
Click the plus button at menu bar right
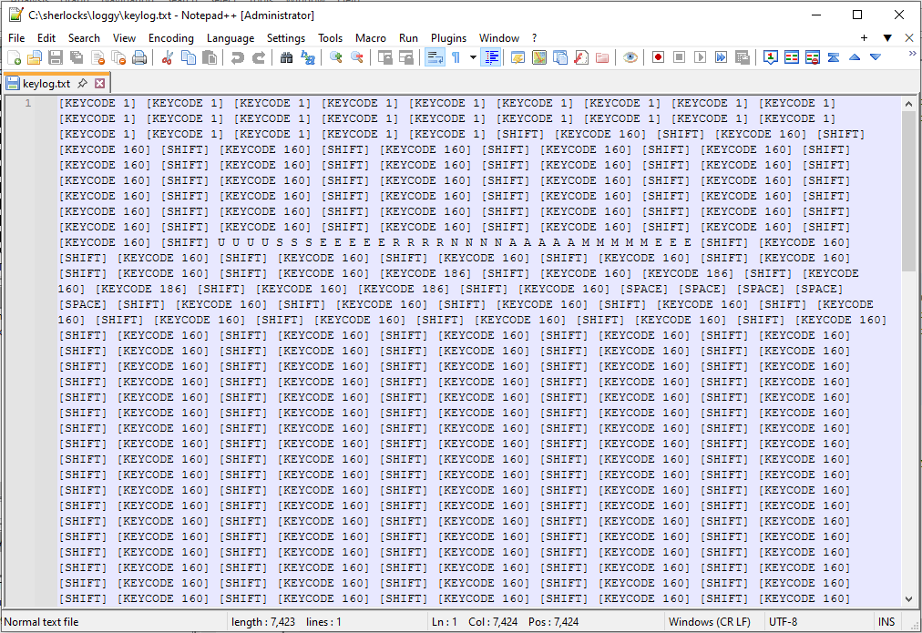coord(864,38)
